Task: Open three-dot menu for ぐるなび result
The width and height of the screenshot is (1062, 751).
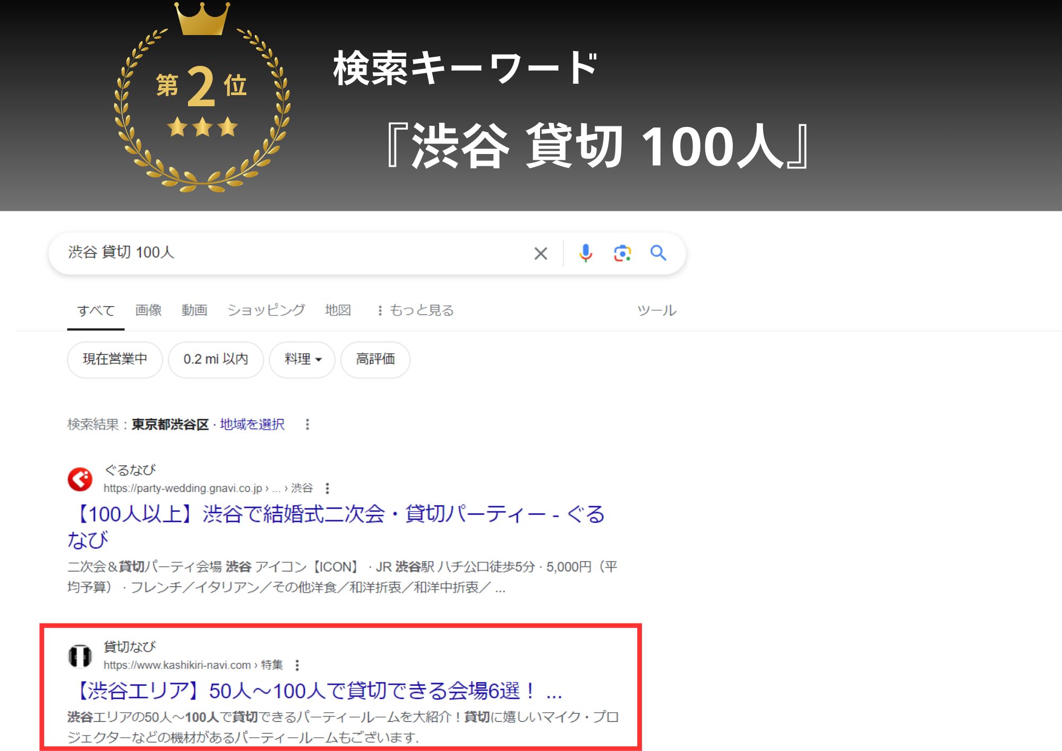Action: [x=327, y=488]
